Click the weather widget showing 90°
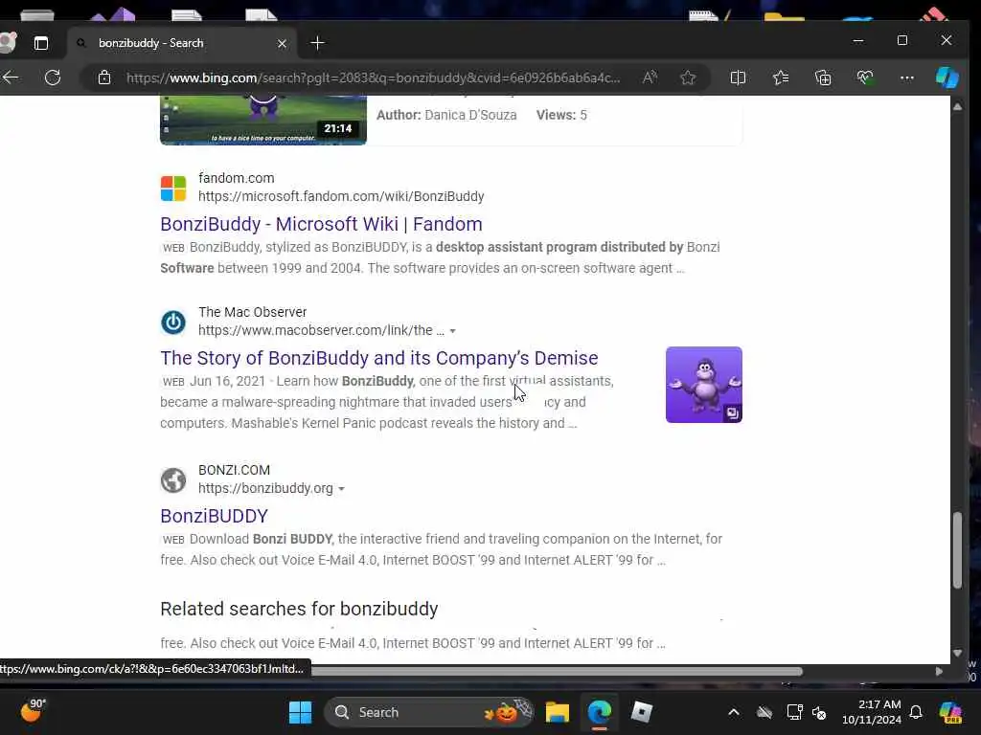 tap(34, 710)
